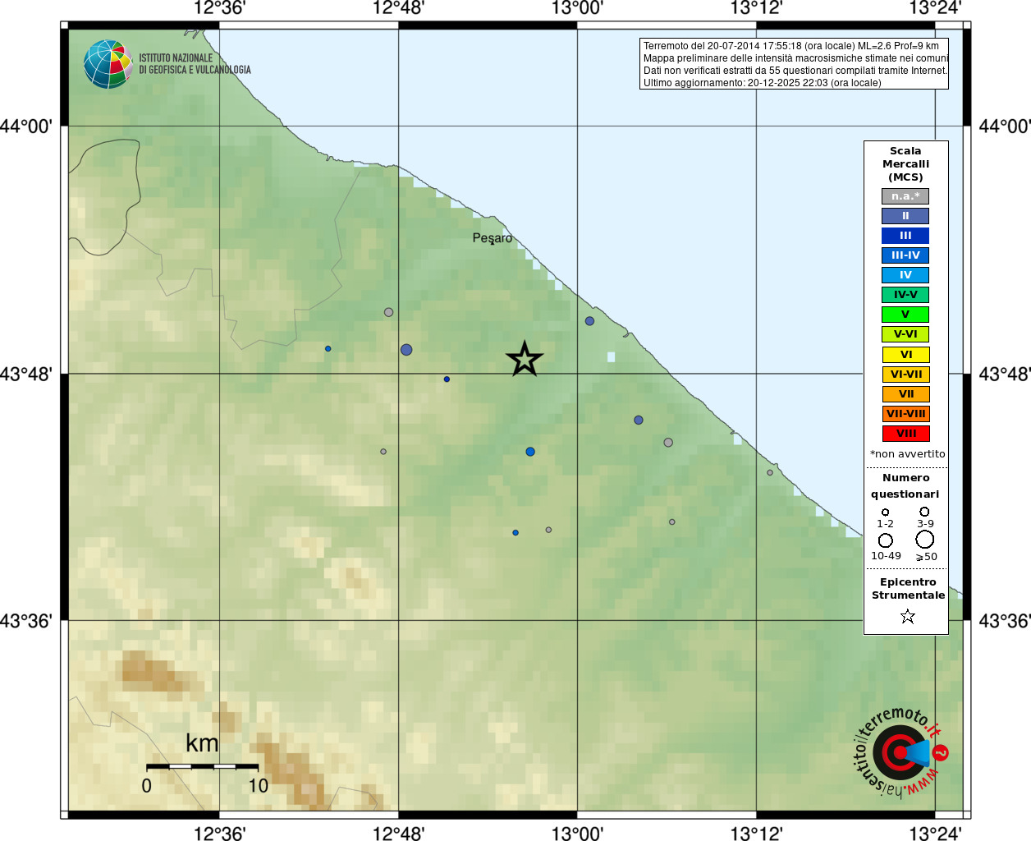This screenshot has width=1031, height=841.
Task: Click the III-IV intensity legend swatch
Action: pos(905,255)
